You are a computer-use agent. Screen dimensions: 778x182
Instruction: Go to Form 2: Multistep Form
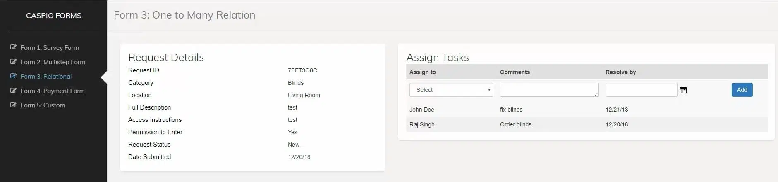[x=53, y=62]
